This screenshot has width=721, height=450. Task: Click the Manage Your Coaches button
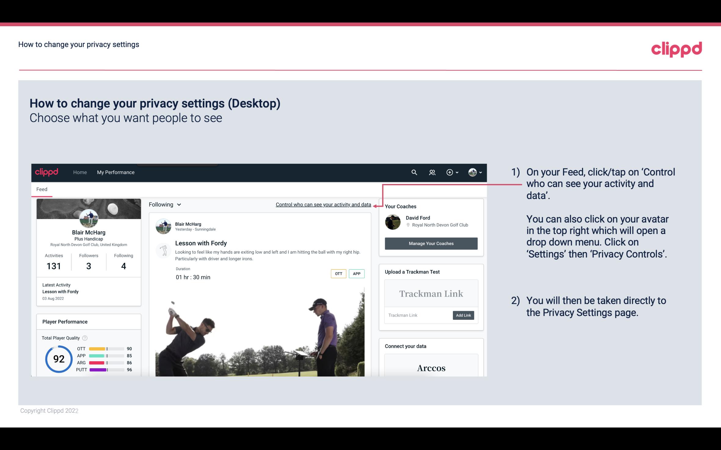[x=431, y=243]
